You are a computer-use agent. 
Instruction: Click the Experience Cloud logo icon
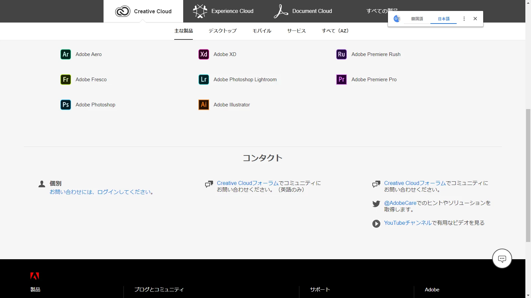(x=200, y=11)
